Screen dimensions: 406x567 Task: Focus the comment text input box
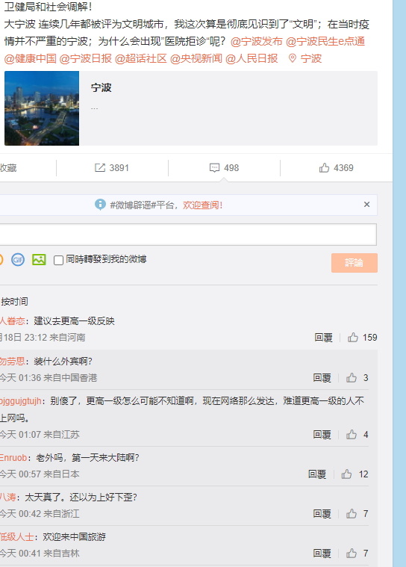click(188, 235)
